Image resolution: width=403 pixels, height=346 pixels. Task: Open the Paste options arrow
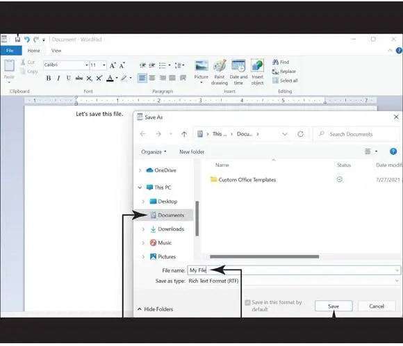tap(9, 82)
